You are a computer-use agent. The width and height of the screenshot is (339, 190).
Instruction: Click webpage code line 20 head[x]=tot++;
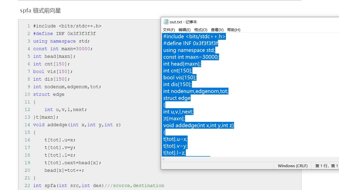64,170
